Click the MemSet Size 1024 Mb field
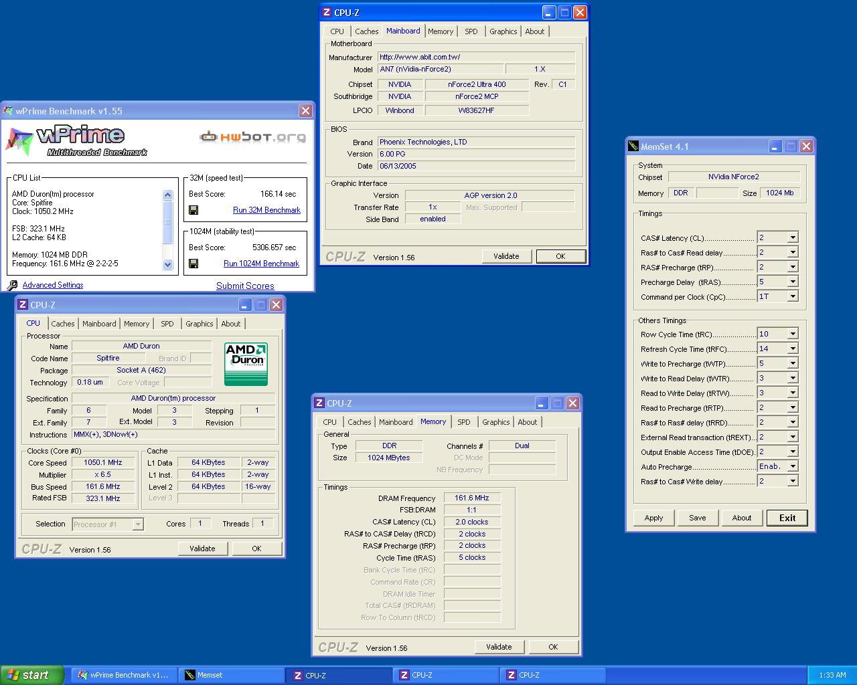857x685 pixels. click(780, 193)
